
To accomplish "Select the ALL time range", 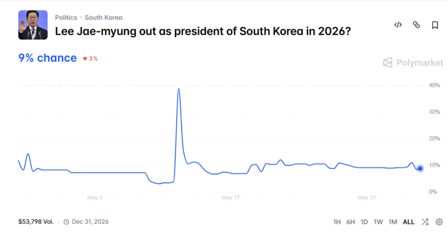I will point(408,222).
